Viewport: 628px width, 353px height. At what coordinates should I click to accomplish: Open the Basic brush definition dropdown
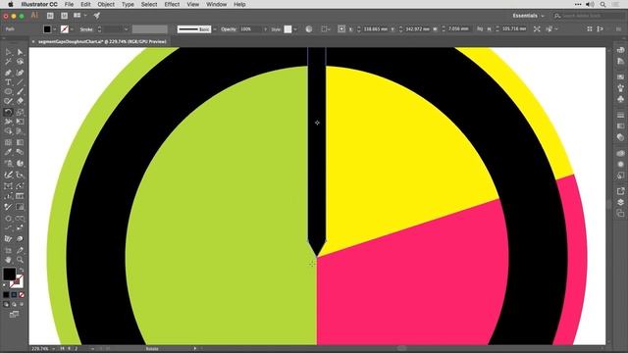pos(215,29)
